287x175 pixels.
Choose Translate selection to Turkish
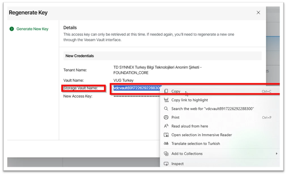[x=220, y=144]
